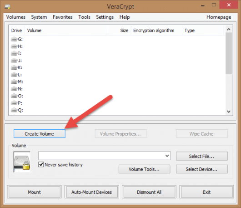Open the Volumes menu
241x208 pixels.
pos(15,17)
